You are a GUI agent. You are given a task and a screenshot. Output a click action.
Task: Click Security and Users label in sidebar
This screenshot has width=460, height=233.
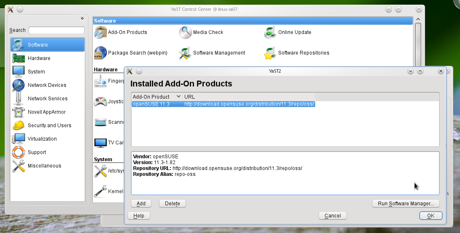pos(50,126)
